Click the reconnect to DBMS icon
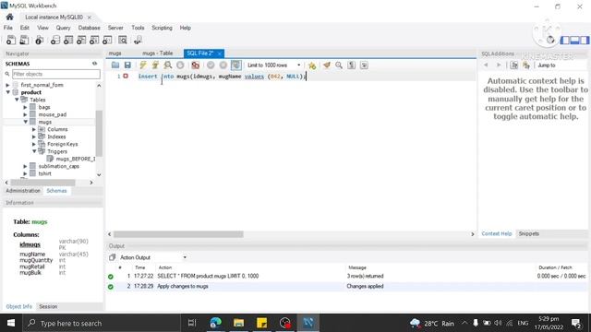The width and height of the screenshot is (591, 332). (x=138, y=40)
